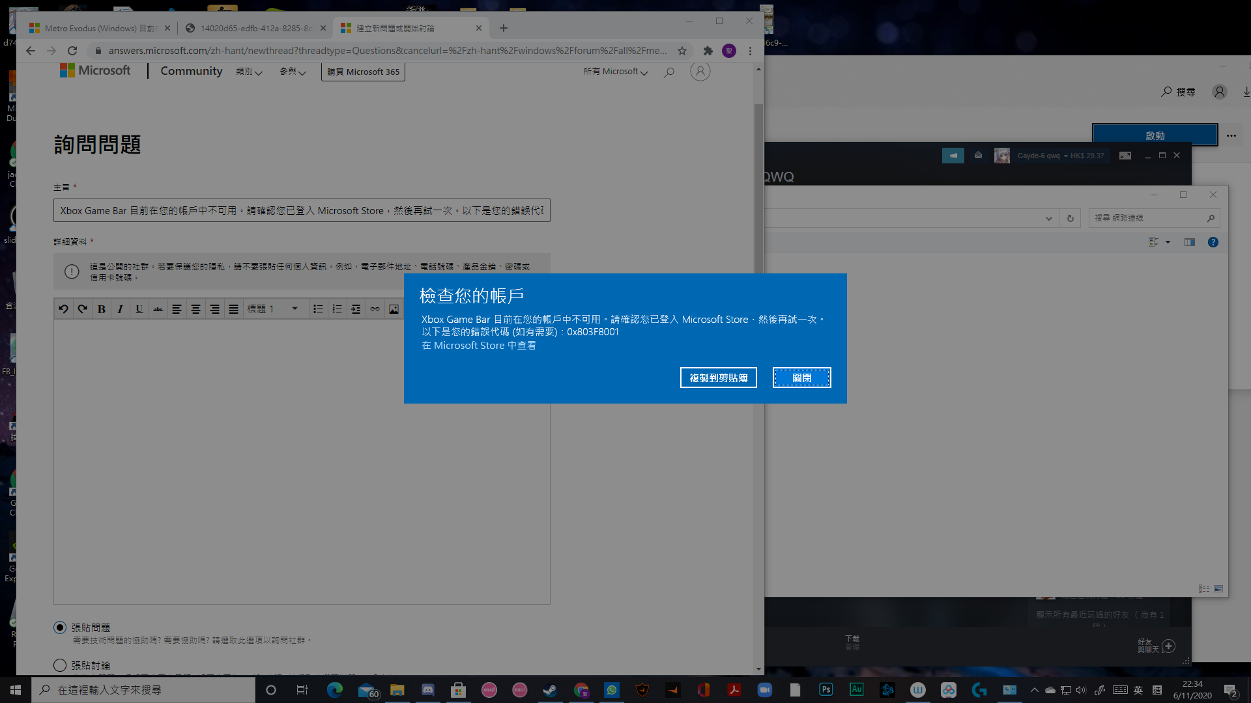Bookmark this page with the star icon

click(682, 51)
